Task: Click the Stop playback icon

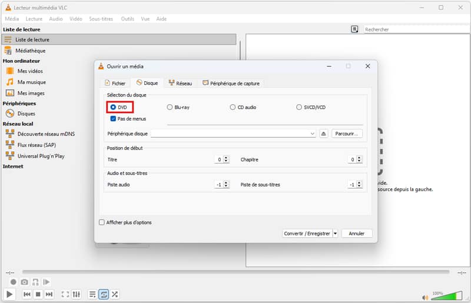Action: 38,294
